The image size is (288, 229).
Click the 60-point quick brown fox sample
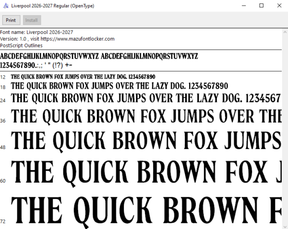pyautogui.click(x=146, y=173)
